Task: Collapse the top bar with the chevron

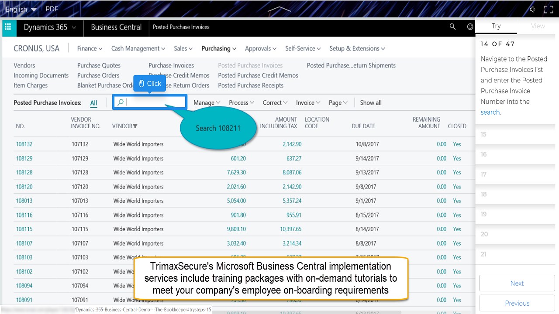Action: click(x=279, y=9)
